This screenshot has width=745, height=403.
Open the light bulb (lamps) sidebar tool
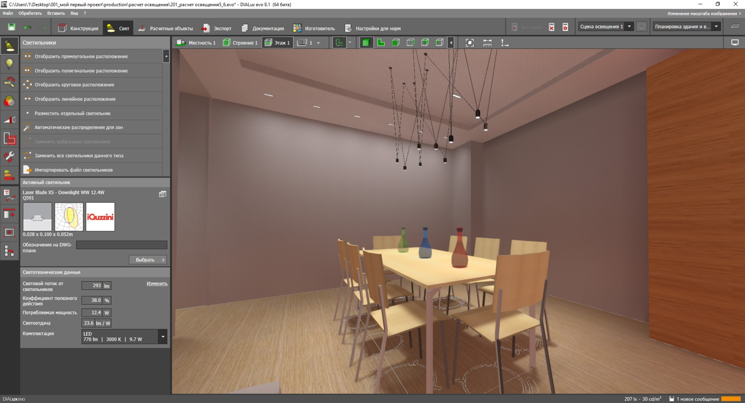[x=9, y=64]
